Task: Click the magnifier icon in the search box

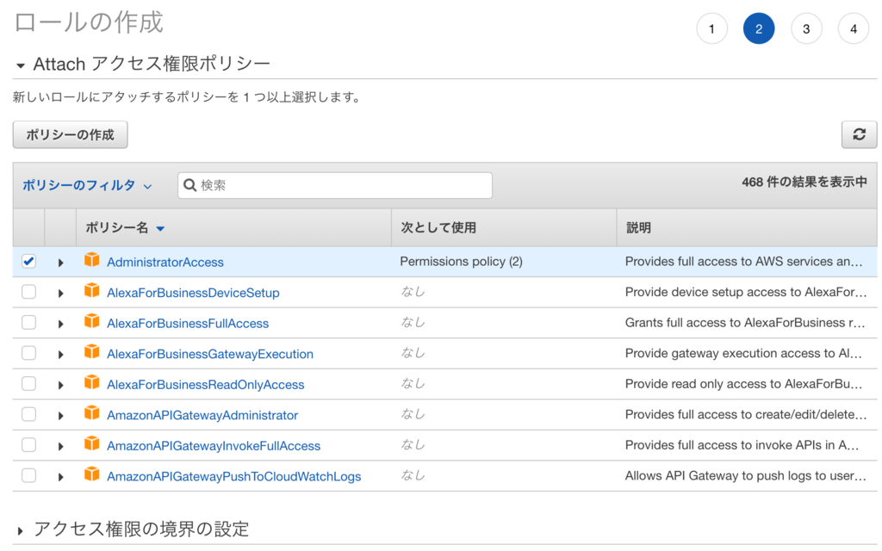Action: [190, 185]
